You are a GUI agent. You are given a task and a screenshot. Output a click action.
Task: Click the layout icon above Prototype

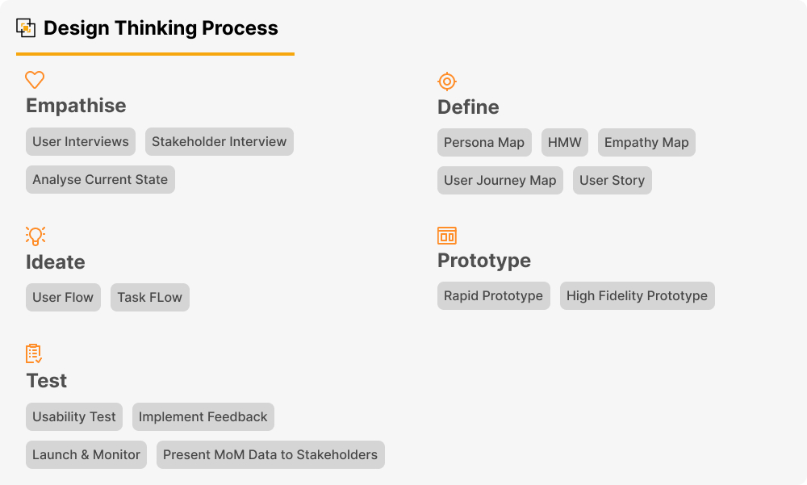click(x=447, y=236)
